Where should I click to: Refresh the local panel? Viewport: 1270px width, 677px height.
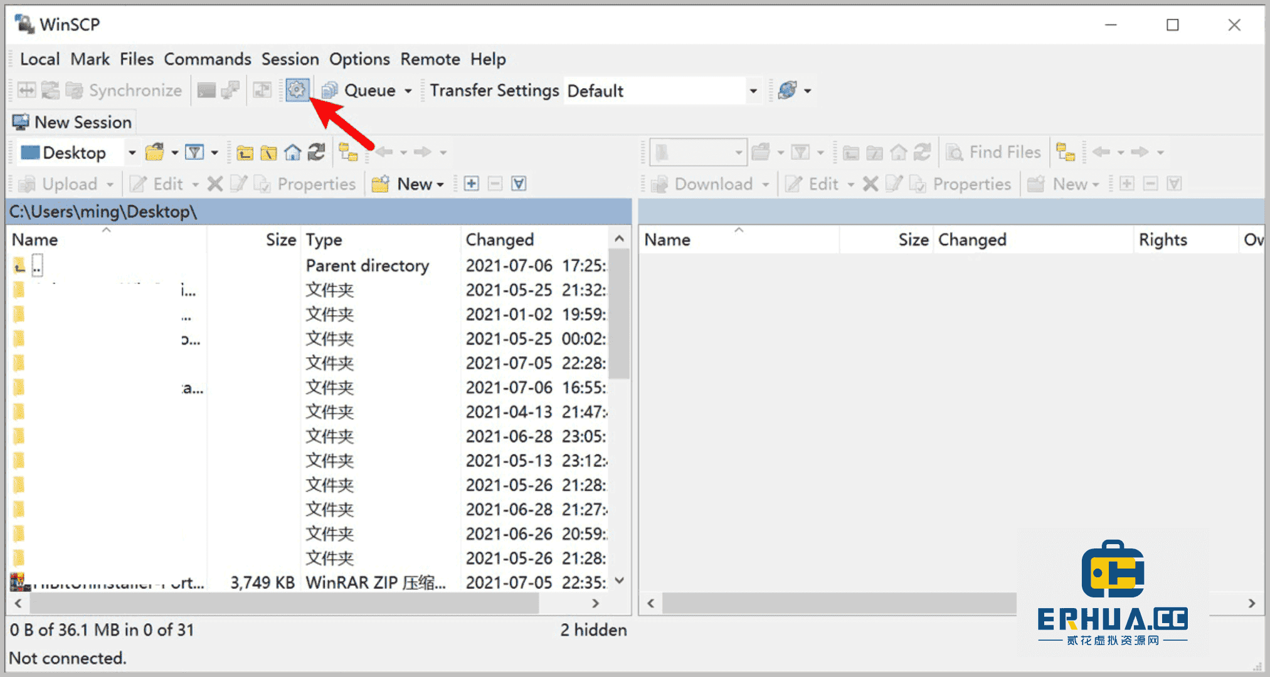pyautogui.click(x=316, y=152)
